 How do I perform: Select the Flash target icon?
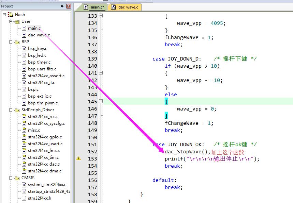(x=11, y=15)
